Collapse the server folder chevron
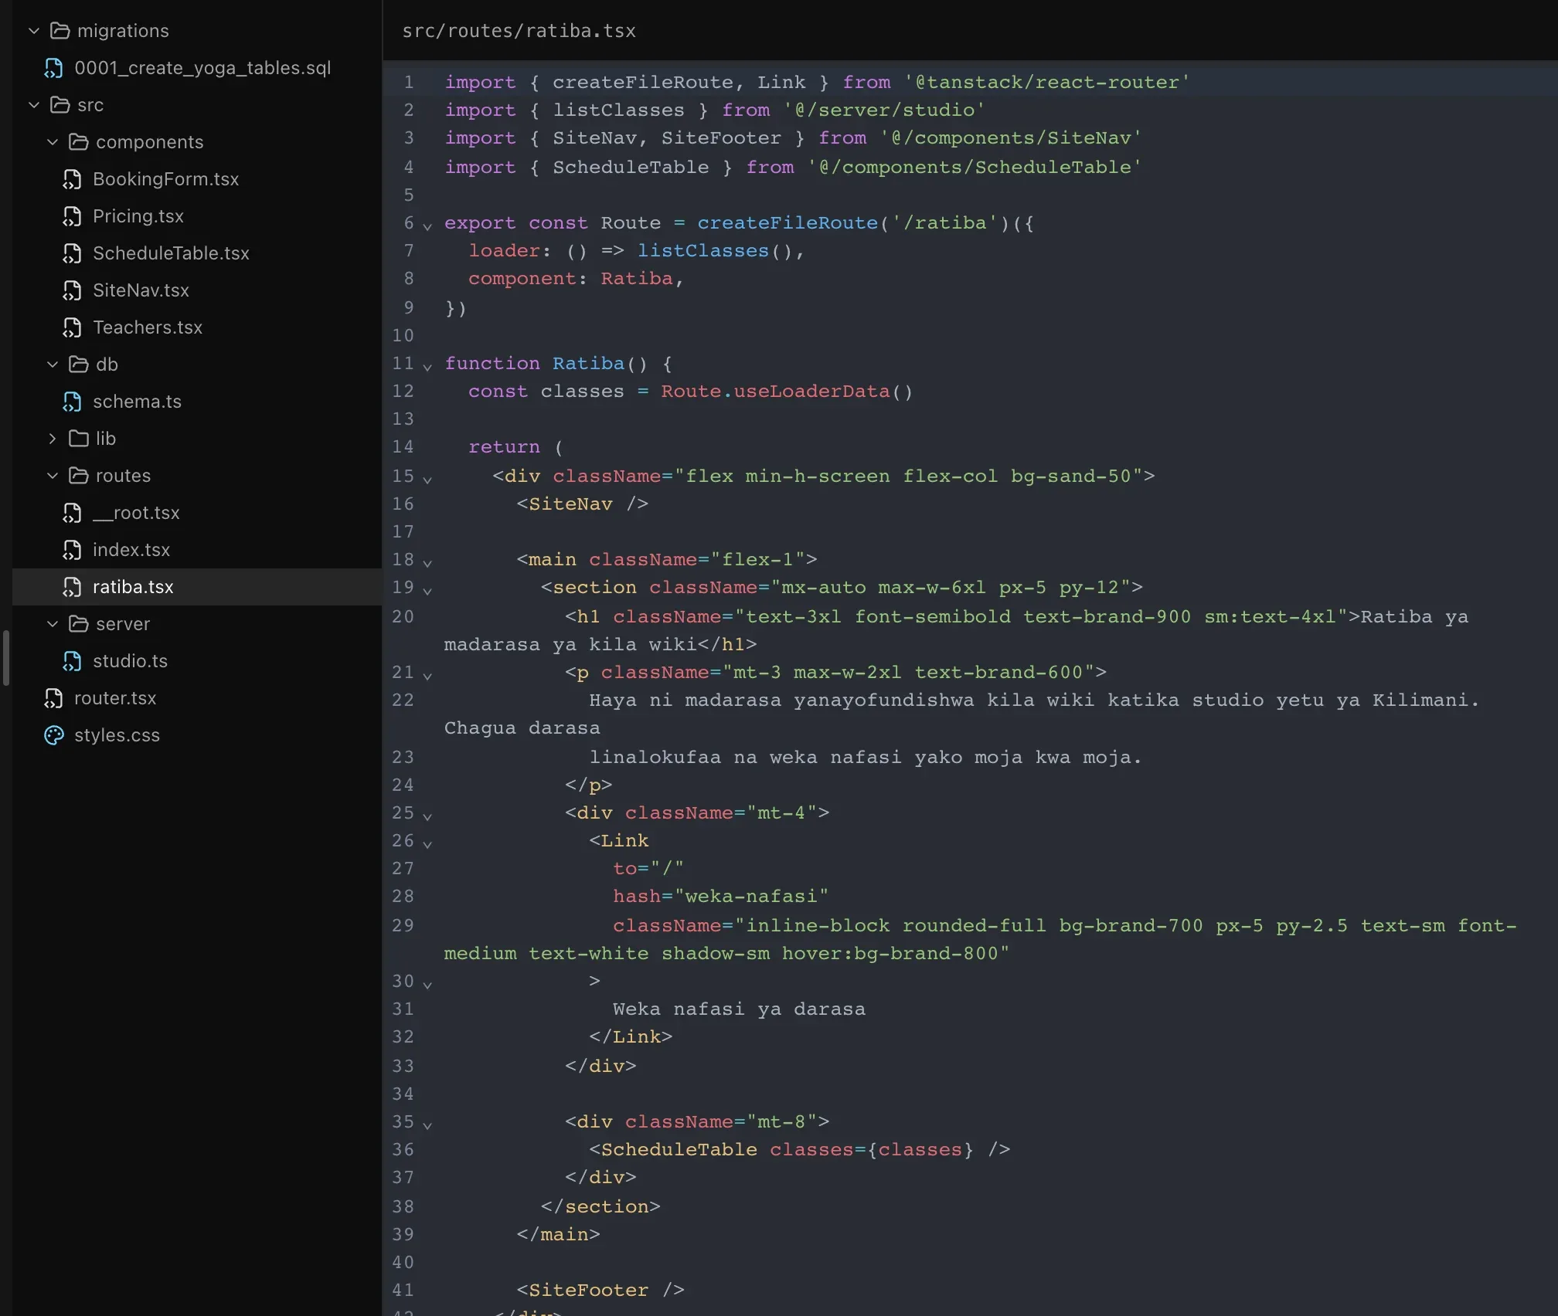The image size is (1558, 1316). click(x=53, y=624)
